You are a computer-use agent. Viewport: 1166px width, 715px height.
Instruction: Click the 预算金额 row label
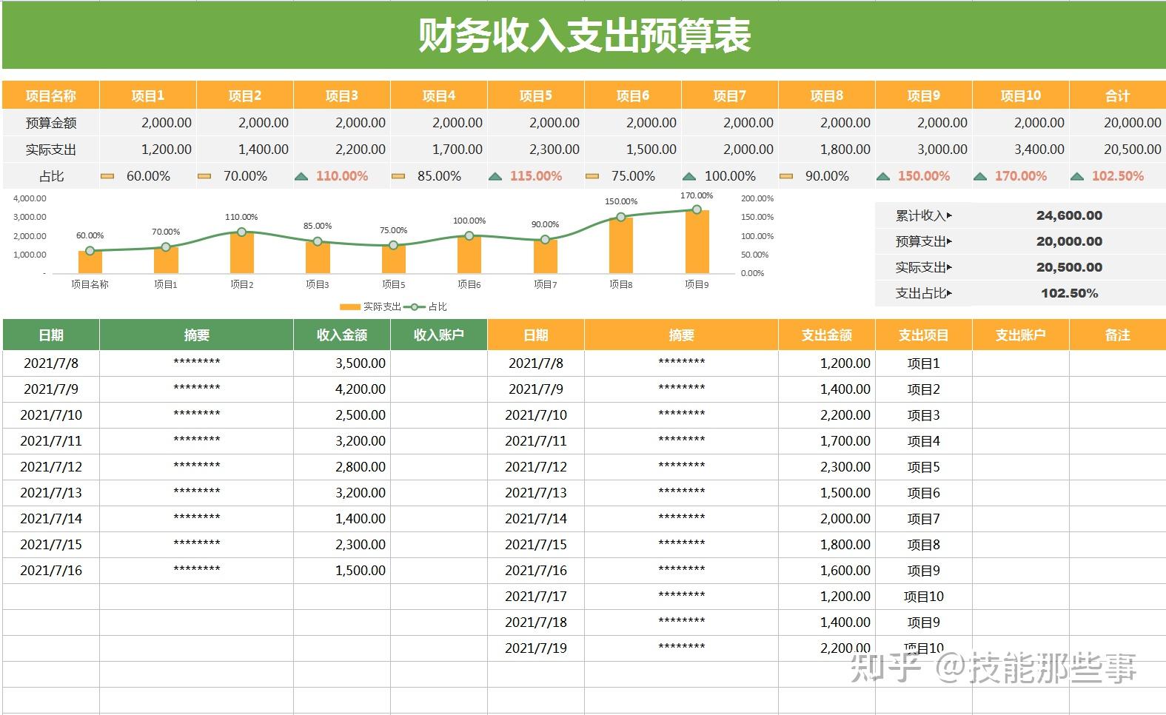50,123
